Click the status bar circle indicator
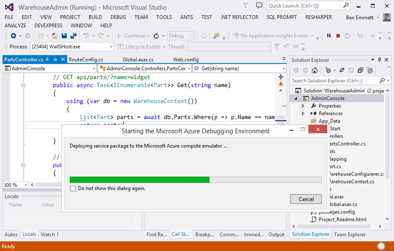394x251 pixels. (381, 246)
